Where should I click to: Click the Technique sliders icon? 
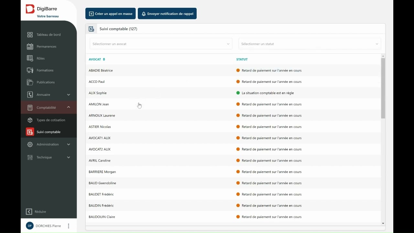[x=30, y=158]
